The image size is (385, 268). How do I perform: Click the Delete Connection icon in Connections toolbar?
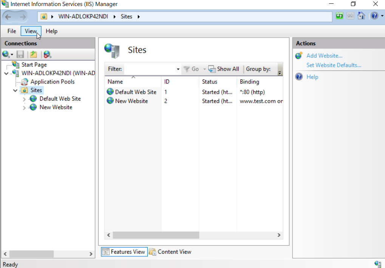coord(47,54)
